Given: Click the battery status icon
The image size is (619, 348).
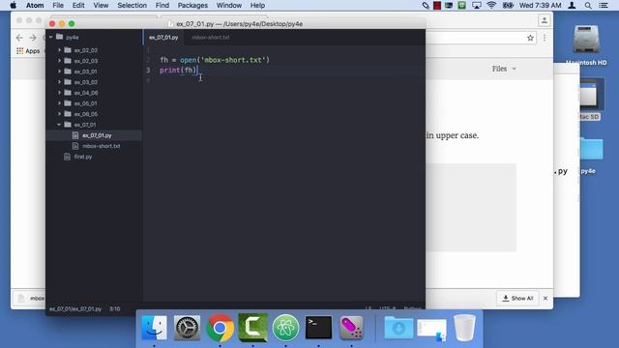Looking at the screenshot, I should (x=508, y=5).
